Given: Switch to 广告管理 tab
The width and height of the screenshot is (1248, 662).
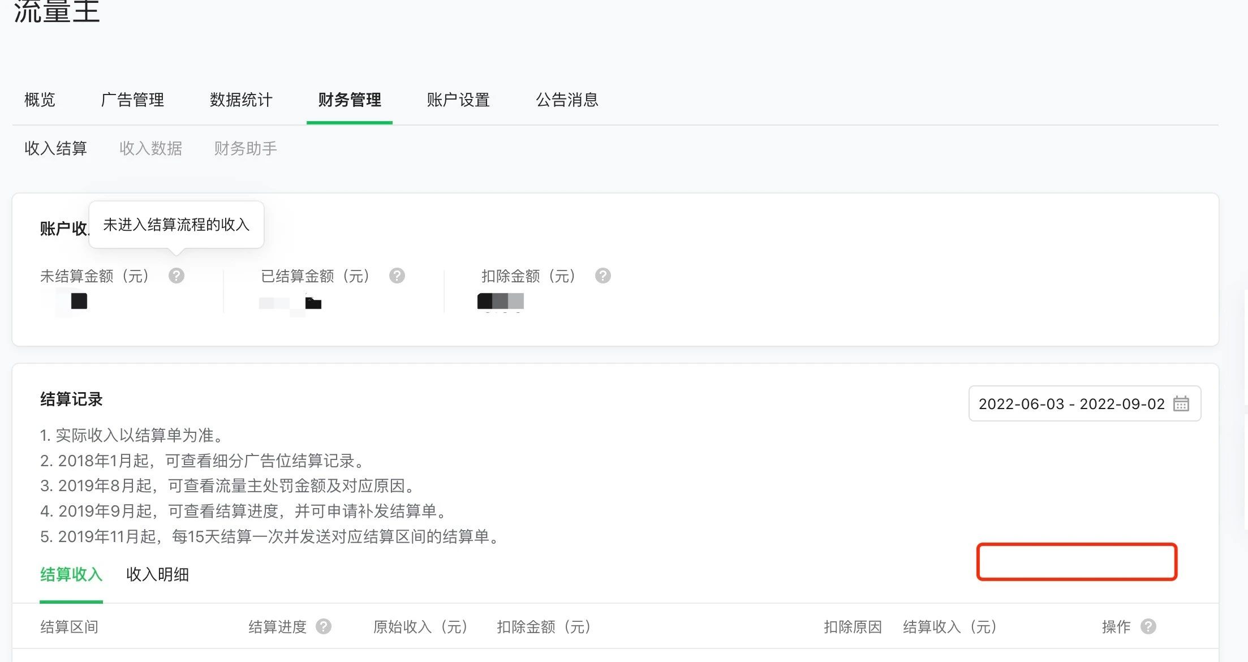Looking at the screenshot, I should [x=132, y=100].
